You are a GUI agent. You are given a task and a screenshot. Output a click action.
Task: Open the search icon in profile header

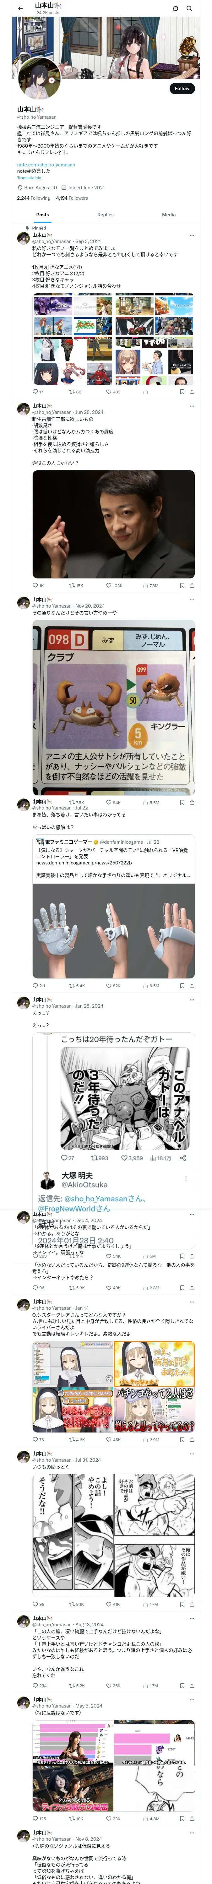(x=189, y=8)
